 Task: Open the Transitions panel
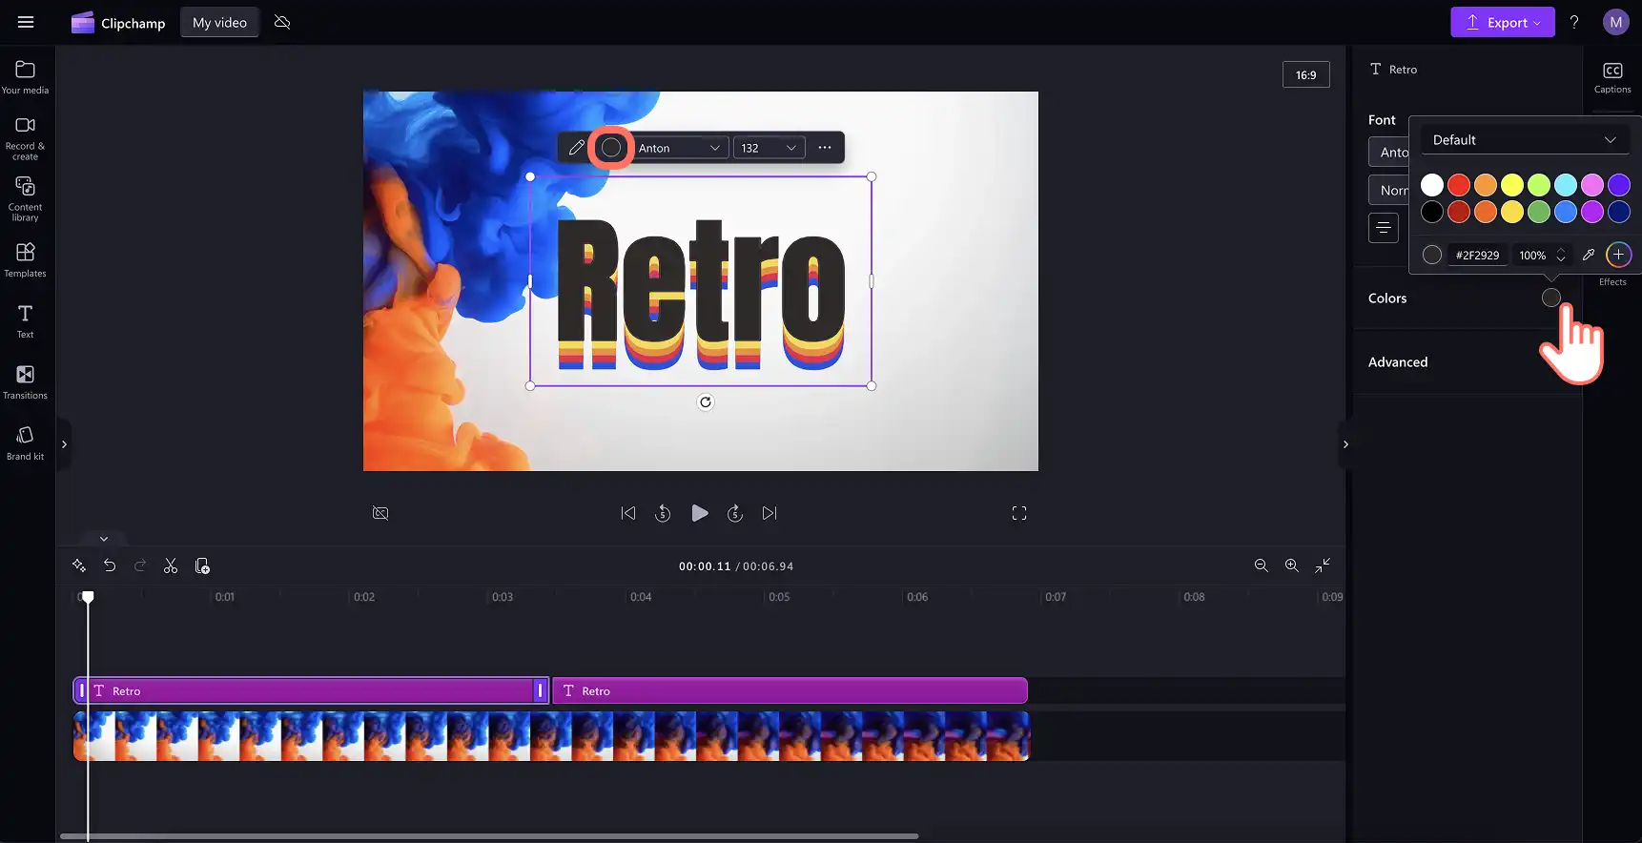[x=26, y=381]
